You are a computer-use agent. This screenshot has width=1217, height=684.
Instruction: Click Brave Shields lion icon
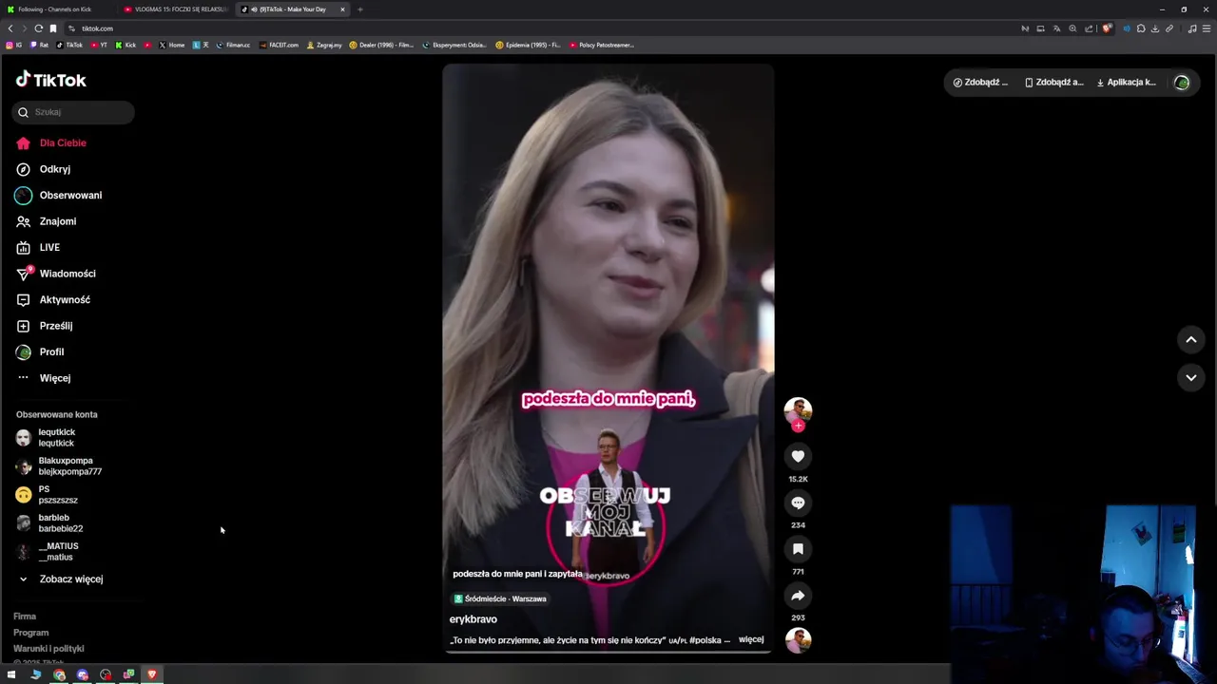pyautogui.click(x=1107, y=28)
